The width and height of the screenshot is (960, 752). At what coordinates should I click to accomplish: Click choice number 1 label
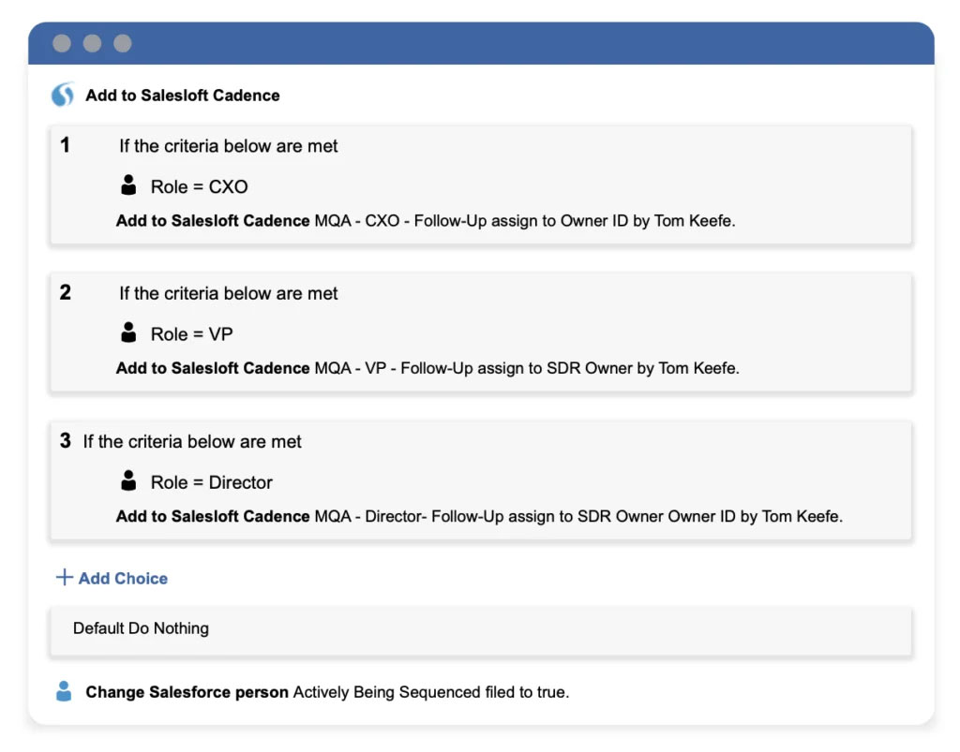65,145
